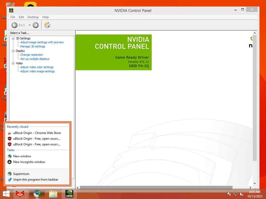The width and height of the screenshot is (266, 199).
Task: Click the Game Ready Driver text
Action: pyautogui.click(x=132, y=57)
